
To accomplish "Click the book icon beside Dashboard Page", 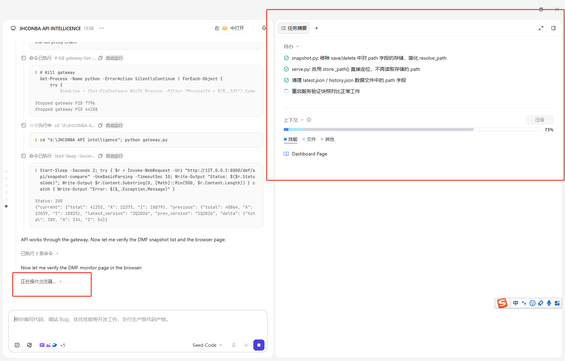I will [286, 154].
